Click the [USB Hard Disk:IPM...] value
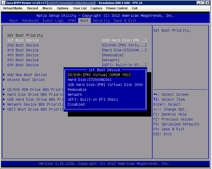 124,40
